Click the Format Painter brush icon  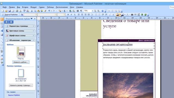(45, 11)
